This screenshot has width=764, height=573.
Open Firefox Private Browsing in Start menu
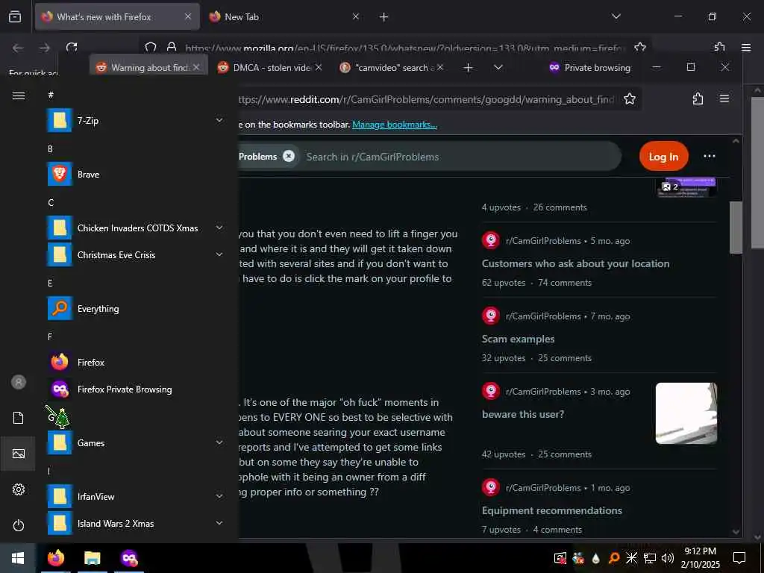pyautogui.click(x=134, y=389)
